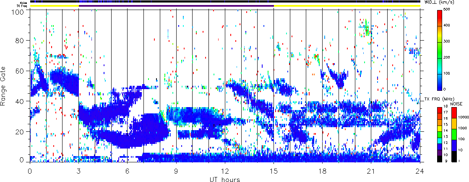Image resolution: width=469 pixels, height=182 pixels.
Task: Click the 'UT hours' x-axis label
Action: pos(225,179)
